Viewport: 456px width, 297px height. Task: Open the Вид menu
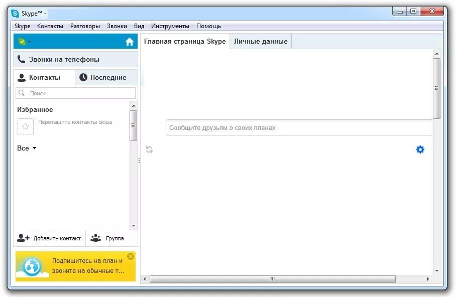(x=139, y=26)
